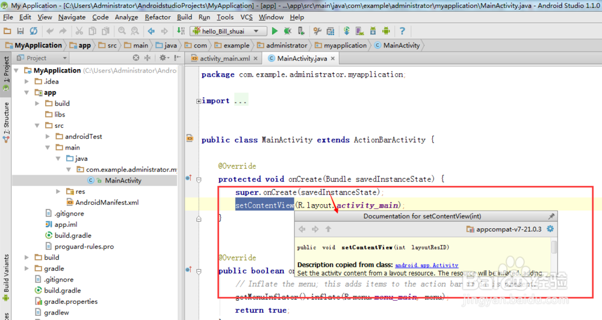The height and width of the screenshot is (320, 602).
Task: Open the SDK Manager icon
Action: pos(373,31)
